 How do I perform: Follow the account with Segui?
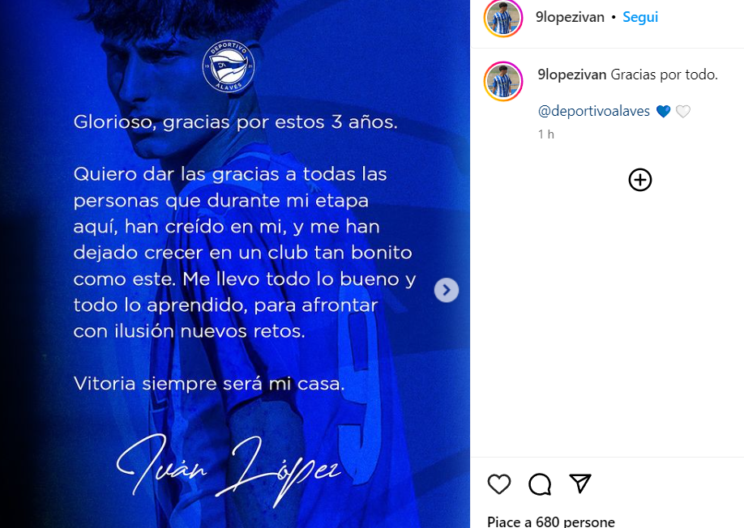point(640,17)
